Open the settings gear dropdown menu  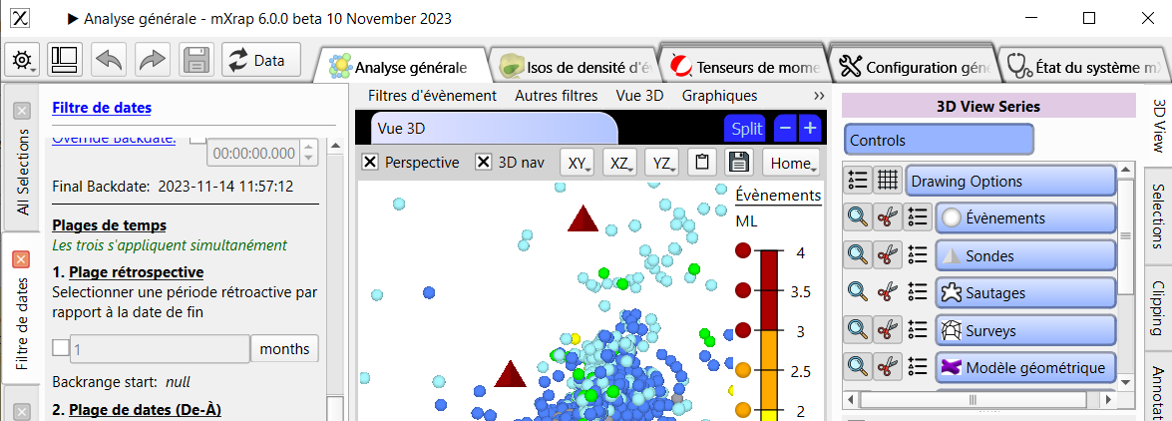point(24,60)
